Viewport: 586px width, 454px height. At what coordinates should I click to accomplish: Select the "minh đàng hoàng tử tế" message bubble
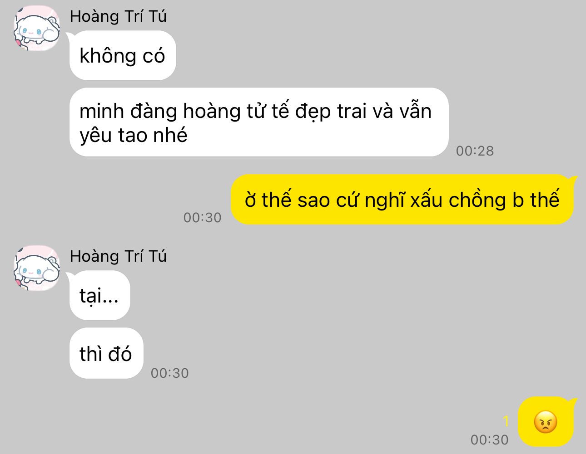(259, 122)
